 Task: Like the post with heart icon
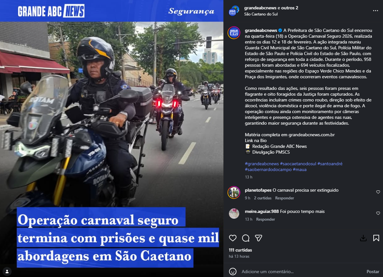(x=233, y=238)
